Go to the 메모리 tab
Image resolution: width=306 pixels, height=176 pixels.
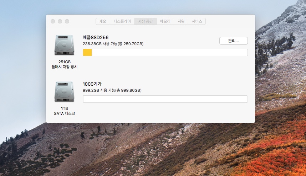point(165,21)
